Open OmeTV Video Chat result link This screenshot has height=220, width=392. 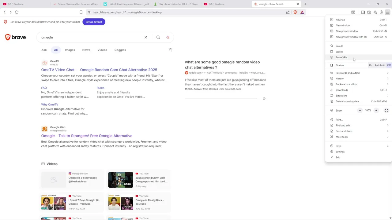pos(99,70)
